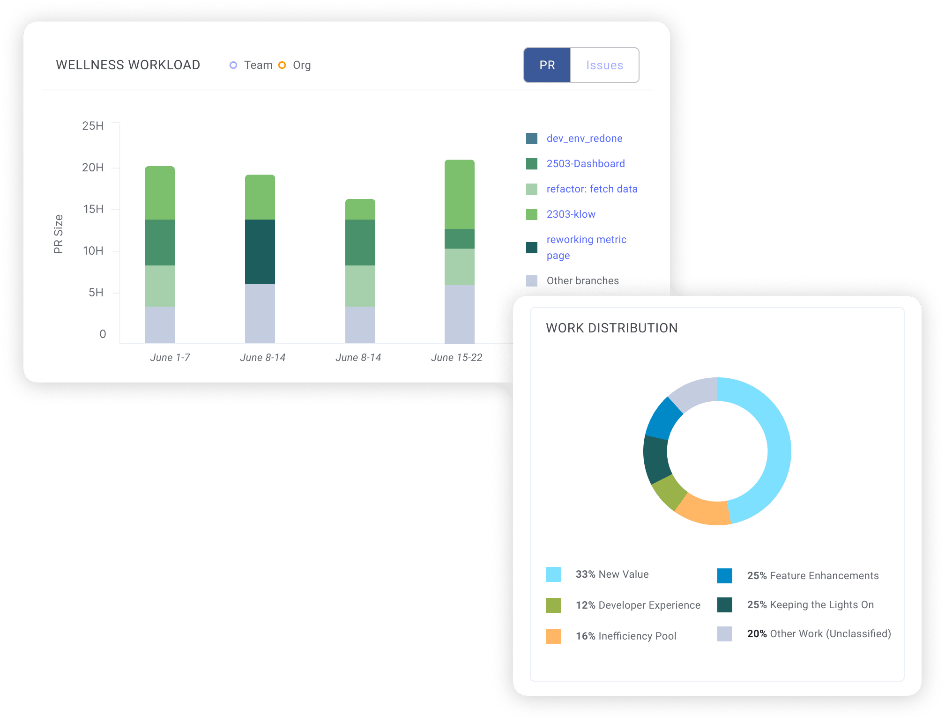Click the June 15-22 stacked bar
Viewport: 945px width, 721px height.
click(460, 251)
